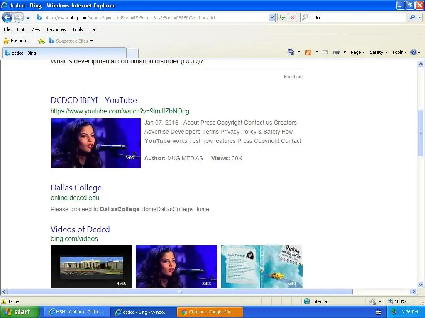Viewport: 425px width, 318px height.
Task: Select the dcdcd - Bing tab
Action: [x=64, y=53]
